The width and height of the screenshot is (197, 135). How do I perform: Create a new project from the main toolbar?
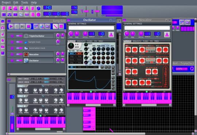pos(4,8)
